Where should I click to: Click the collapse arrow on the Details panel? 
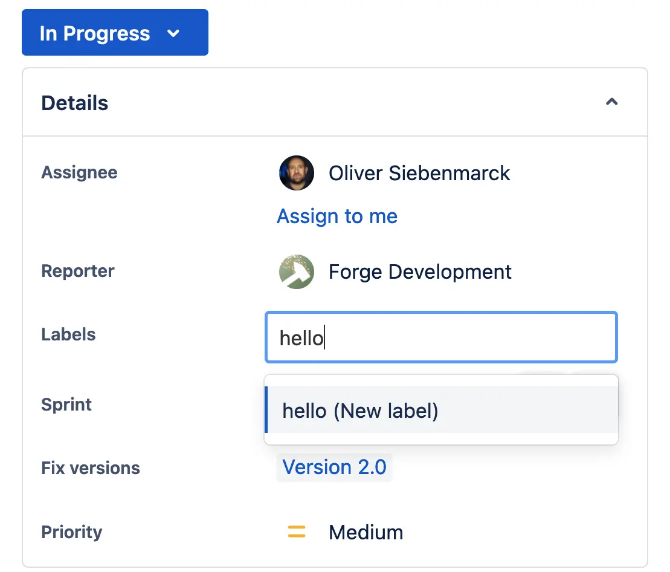(612, 102)
